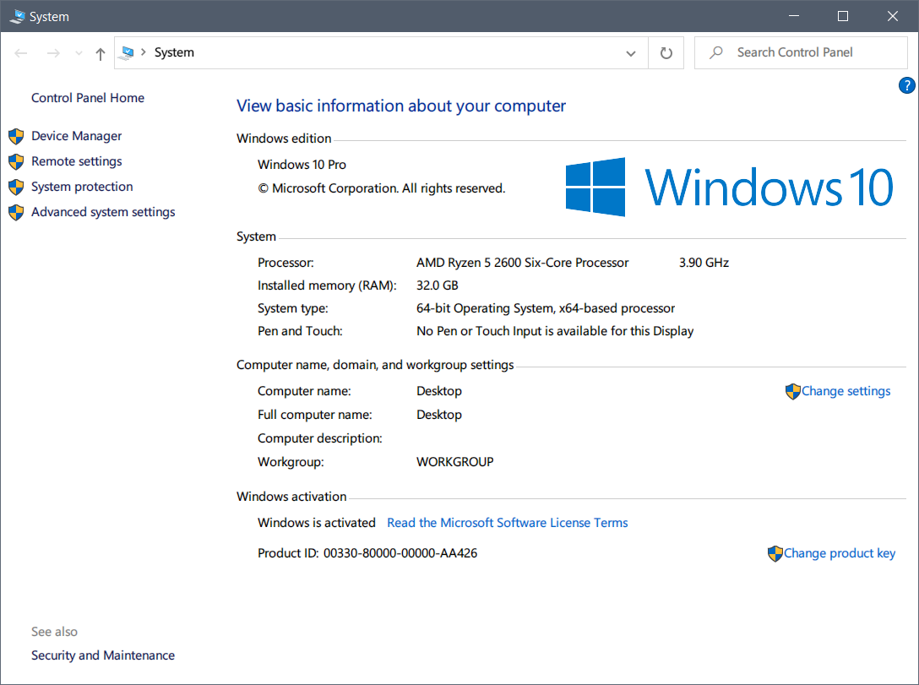Click the shield icon beside Device Manager
The height and width of the screenshot is (685, 919).
(x=16, y=136)
